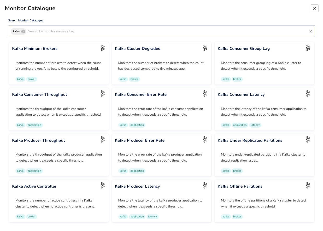Click the kafka tag on Kafka Cluster Degraded
Viewport: 323px width, 231px height.
click(123, 79)
